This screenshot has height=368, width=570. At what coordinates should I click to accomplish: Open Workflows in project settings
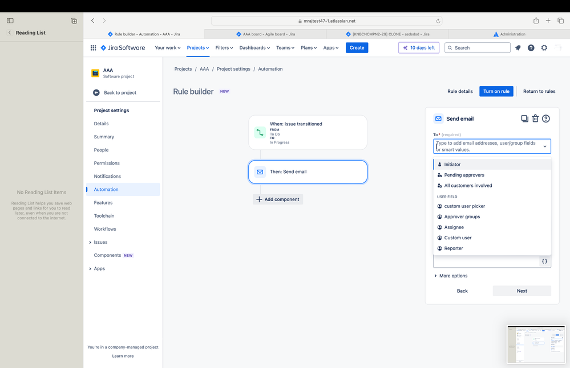coord(105,230)
